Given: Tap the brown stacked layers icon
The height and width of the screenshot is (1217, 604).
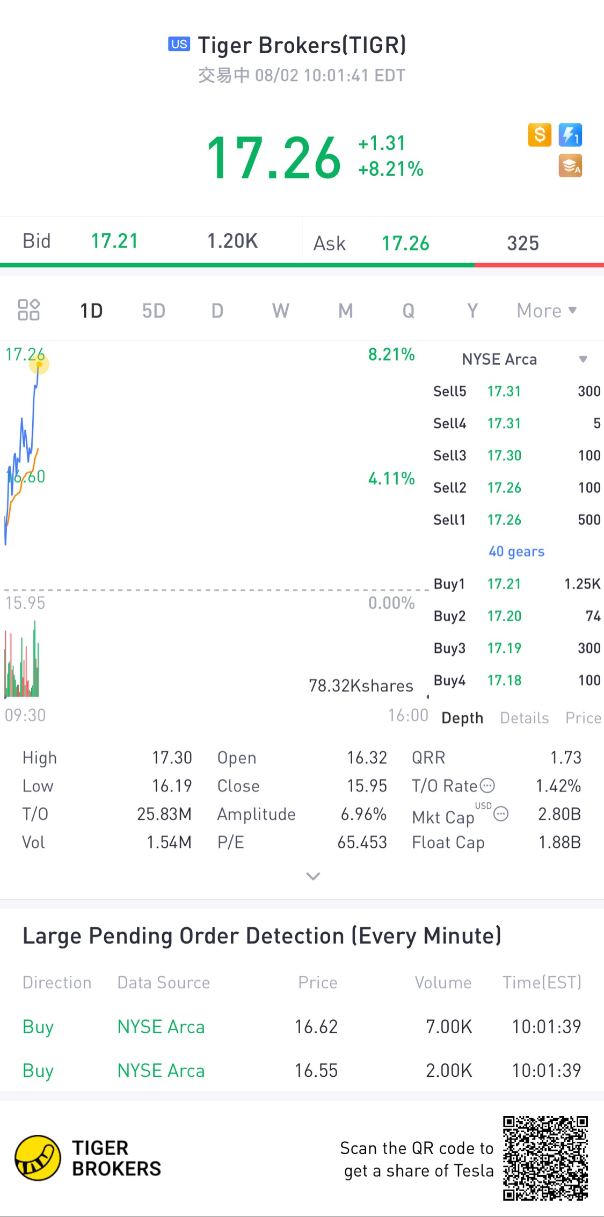Looking at the screenshot, I should tap(570, 165).
